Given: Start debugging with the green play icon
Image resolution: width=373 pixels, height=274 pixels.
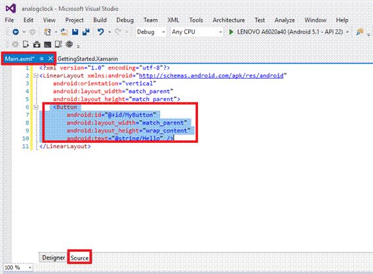Looking at the screenshot, I should coord(231,32).
